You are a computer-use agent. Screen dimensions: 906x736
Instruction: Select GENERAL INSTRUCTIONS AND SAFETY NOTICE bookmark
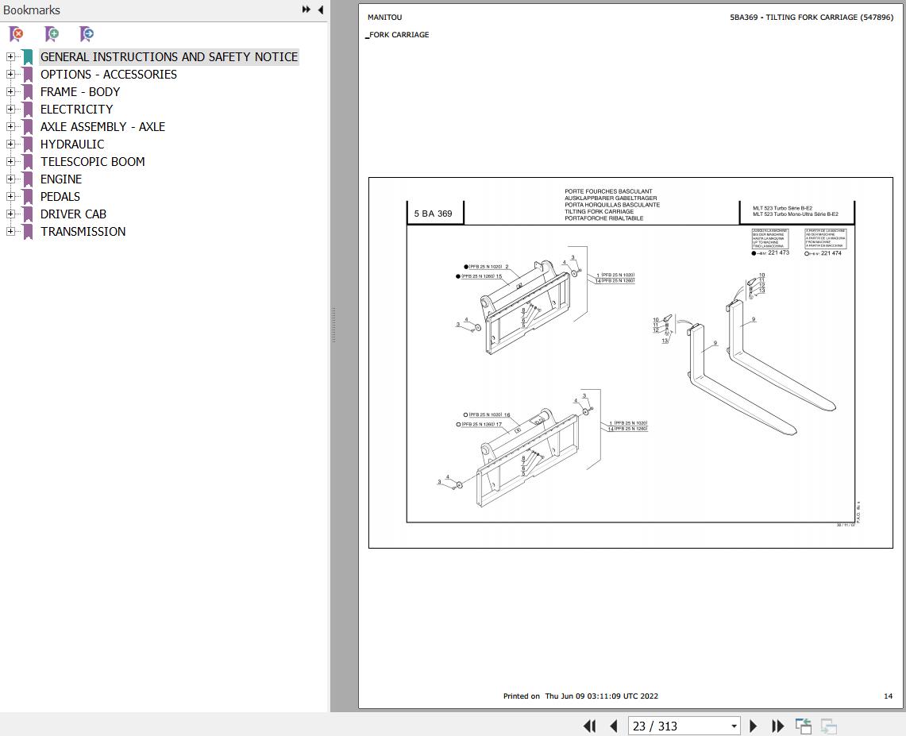tap(168, 56)
